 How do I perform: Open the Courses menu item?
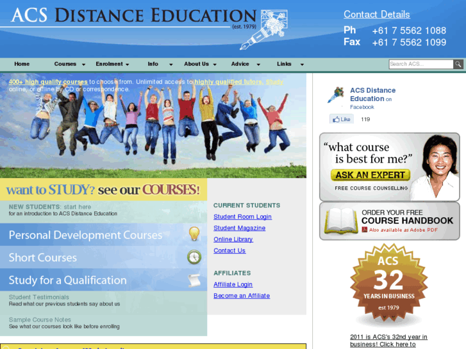(65, 64)
